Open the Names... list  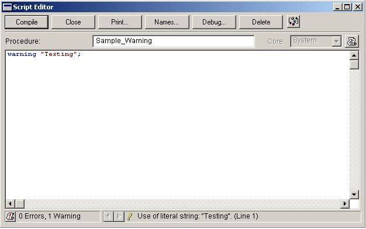pos(167,22)
